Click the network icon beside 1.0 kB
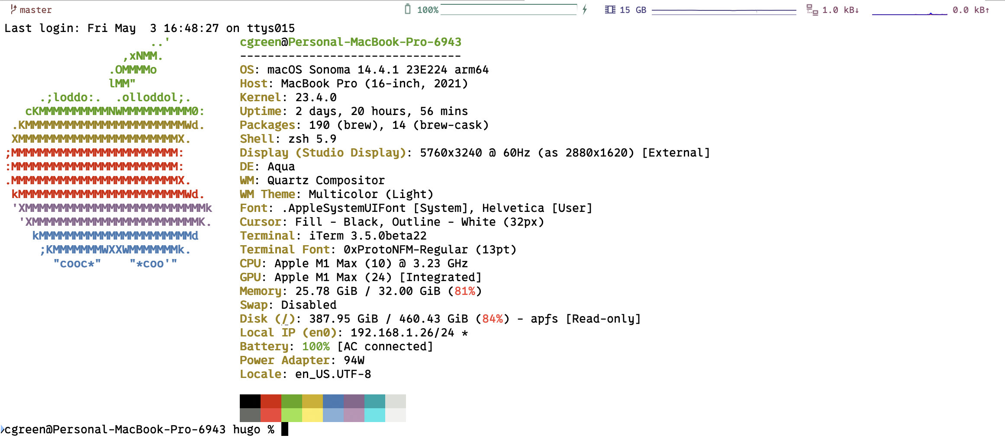 coord(812,10)
